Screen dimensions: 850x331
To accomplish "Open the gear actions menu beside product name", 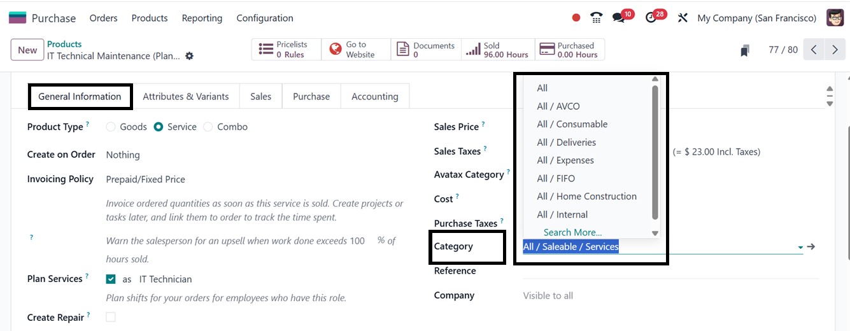I will (189, 56).
